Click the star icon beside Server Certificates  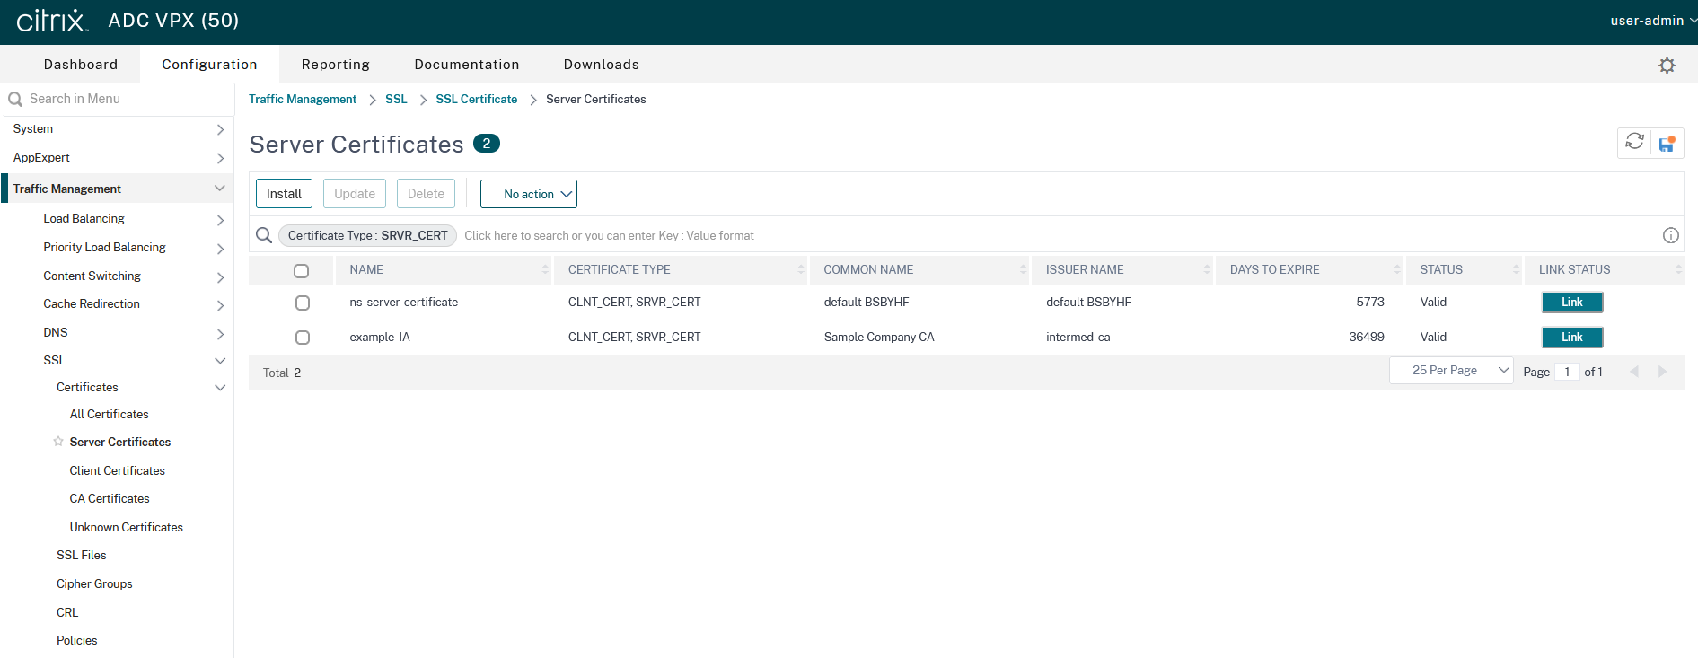pyautogui.click(x=58, y=442)
